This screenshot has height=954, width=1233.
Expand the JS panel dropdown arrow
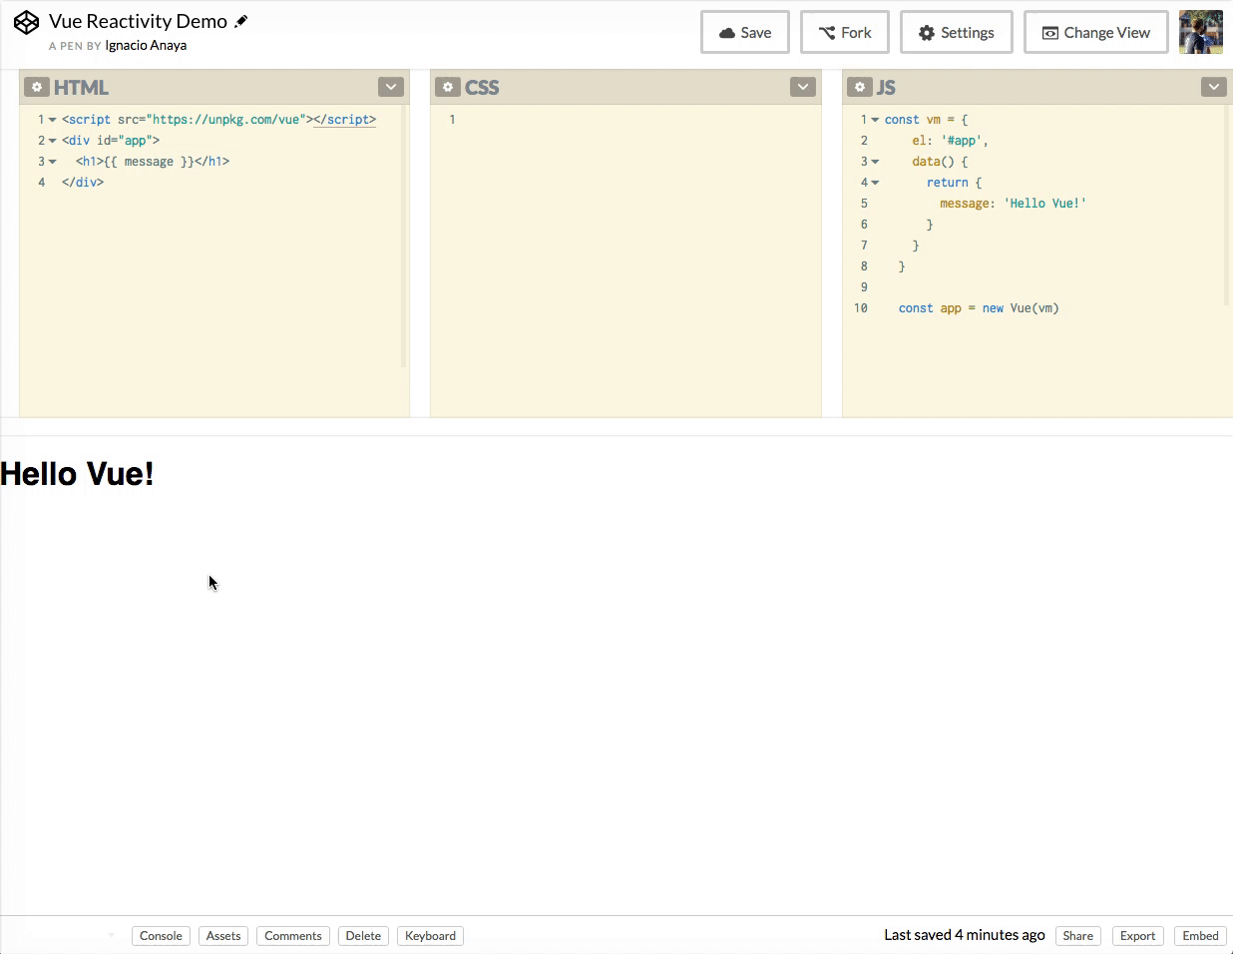(x=1214, y=87)
